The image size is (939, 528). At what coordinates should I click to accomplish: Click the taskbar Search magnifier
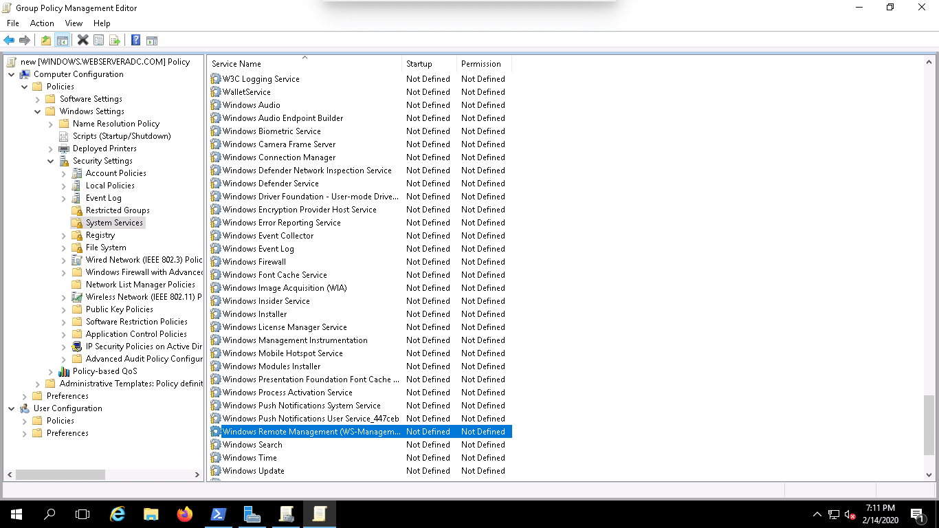coord(49,514)
